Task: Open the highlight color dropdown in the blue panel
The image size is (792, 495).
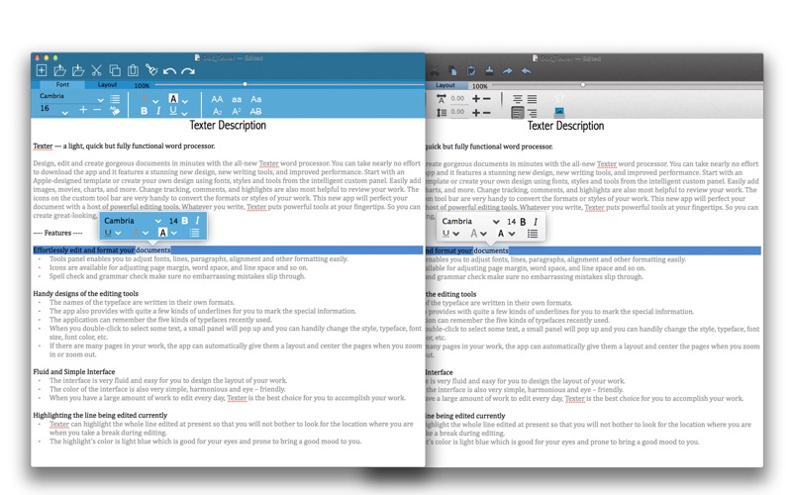Action: click(x=185, y=102)
